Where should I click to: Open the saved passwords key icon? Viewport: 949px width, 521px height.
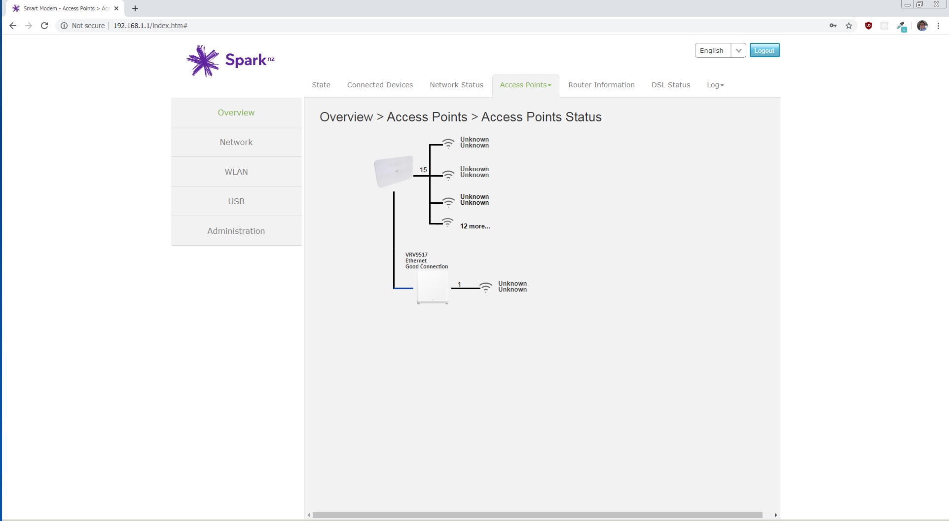833,26
